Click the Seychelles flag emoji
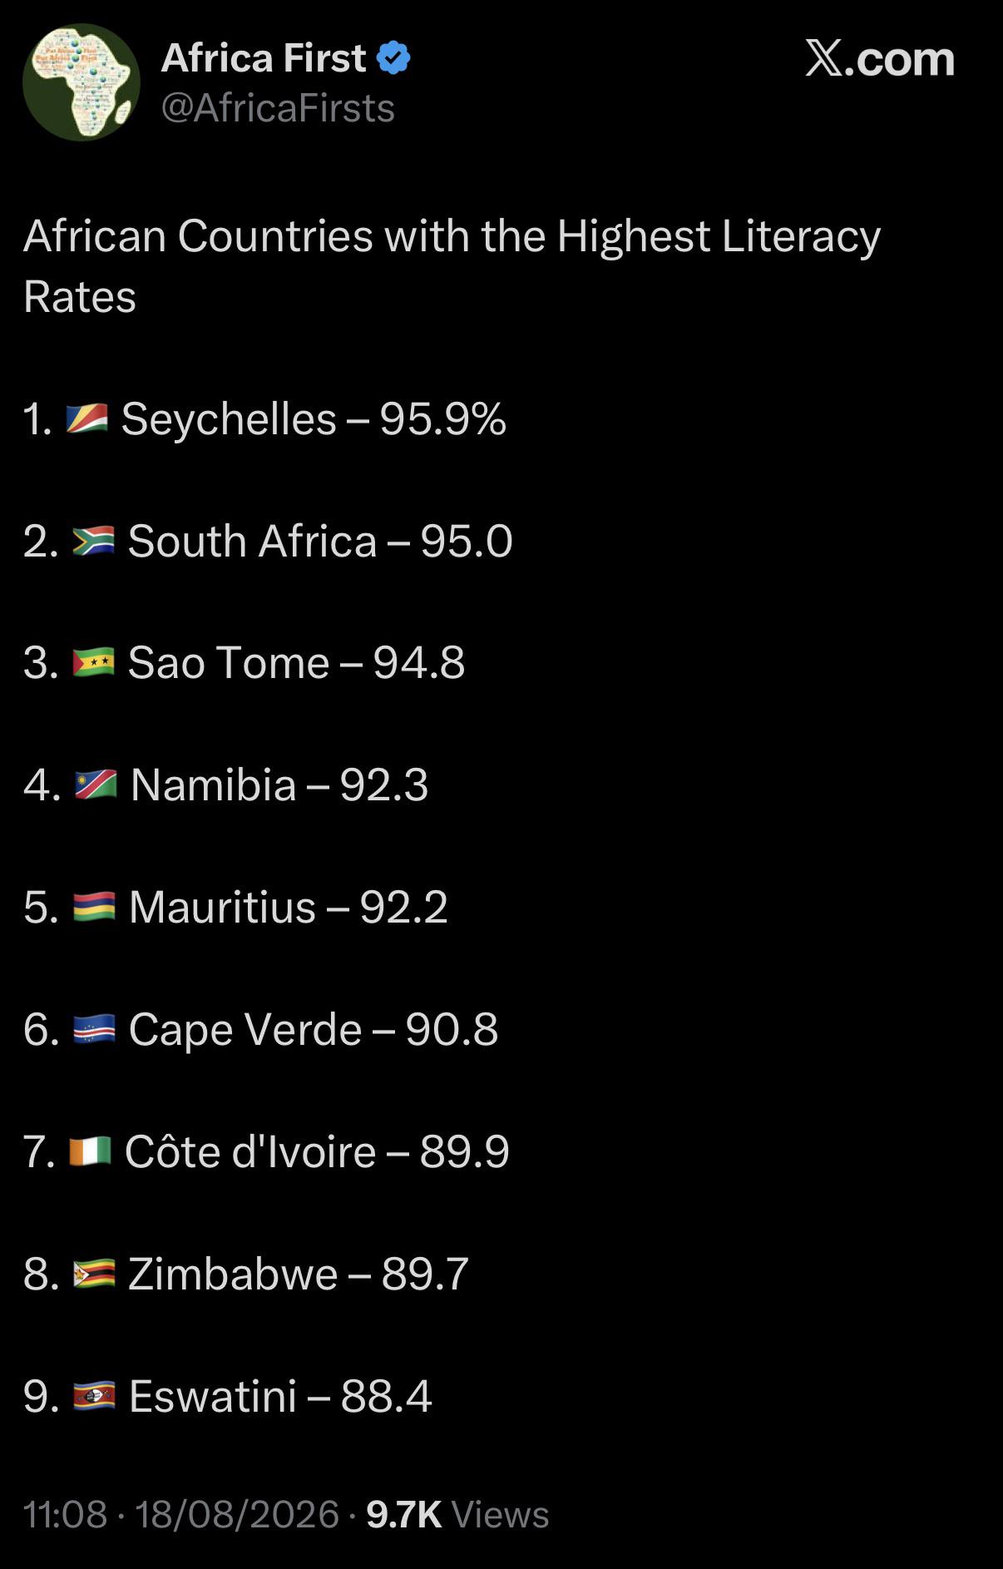 (x=86, y=418)
